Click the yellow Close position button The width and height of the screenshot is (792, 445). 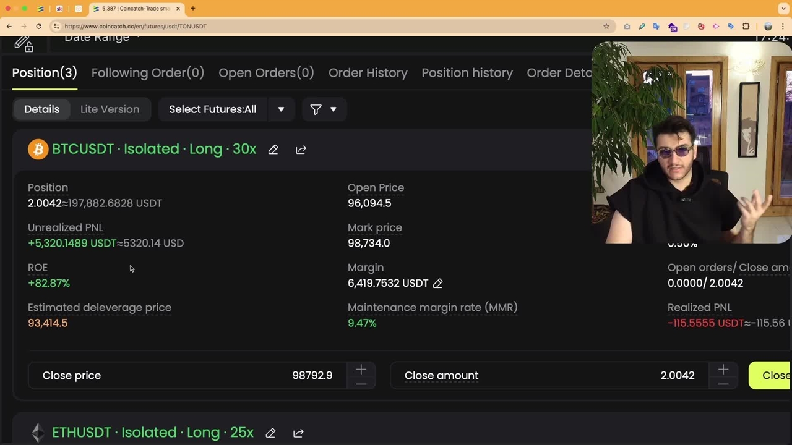point(771,376)
